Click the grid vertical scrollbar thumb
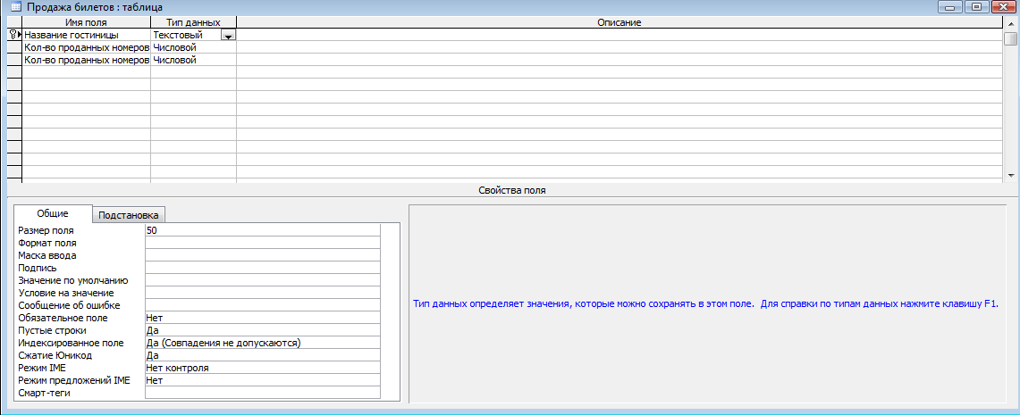 [1009, 37]
